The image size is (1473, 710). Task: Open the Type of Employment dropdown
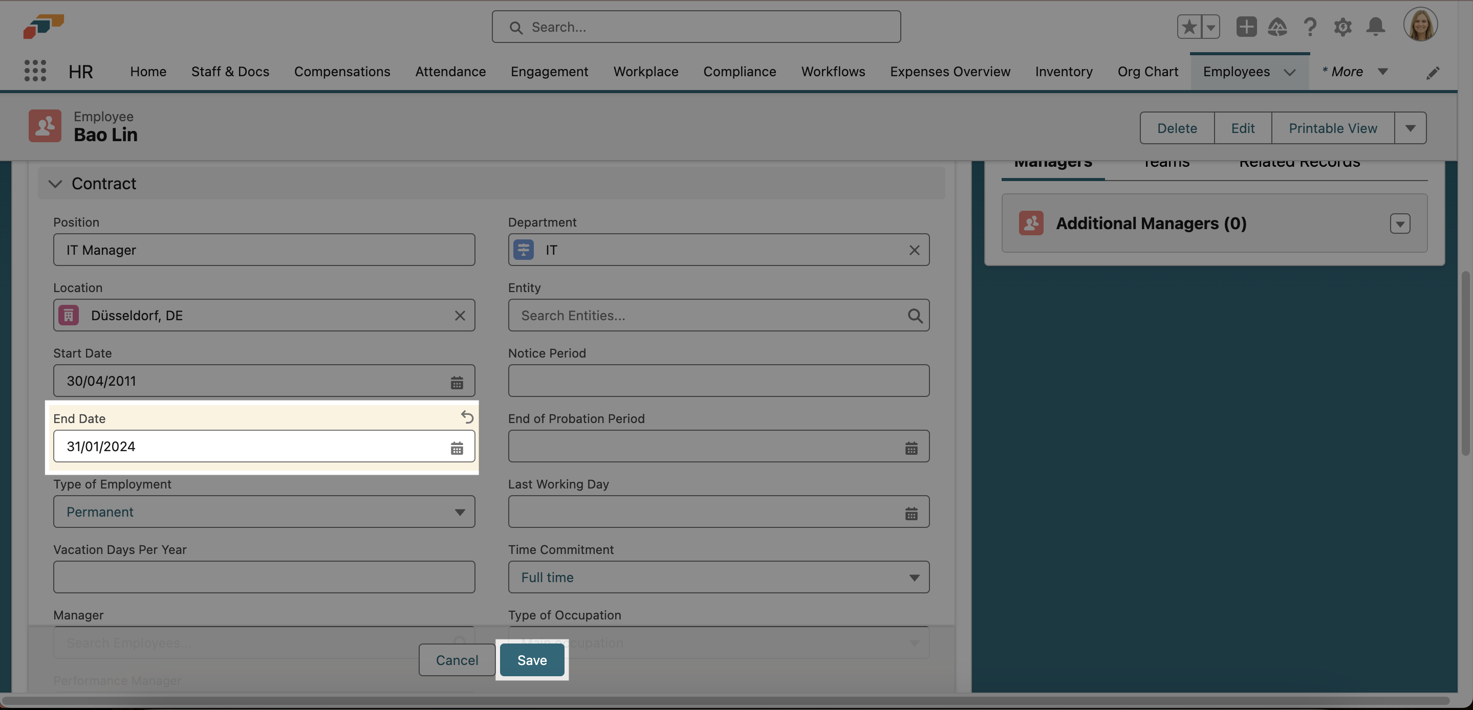coord(459,512)
